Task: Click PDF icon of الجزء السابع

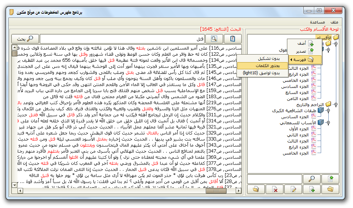Action: pyautogui.click(x=314, y=92)
